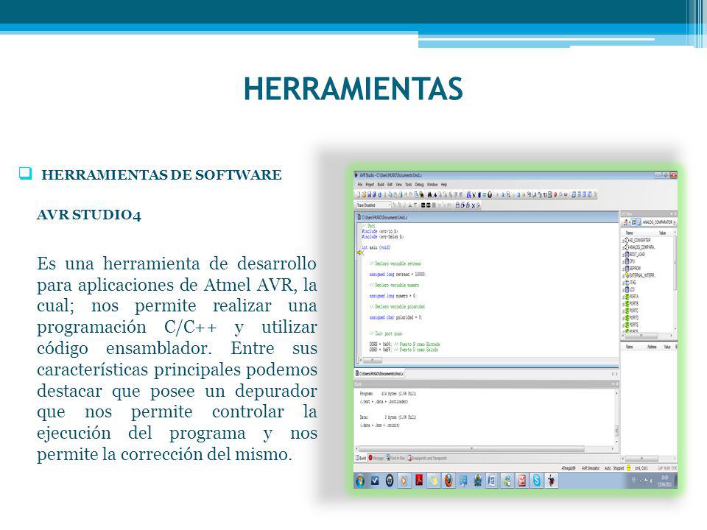Click the yellow status indicator in status bar
The height and width of the screenshot is (530, 707).
628,468
